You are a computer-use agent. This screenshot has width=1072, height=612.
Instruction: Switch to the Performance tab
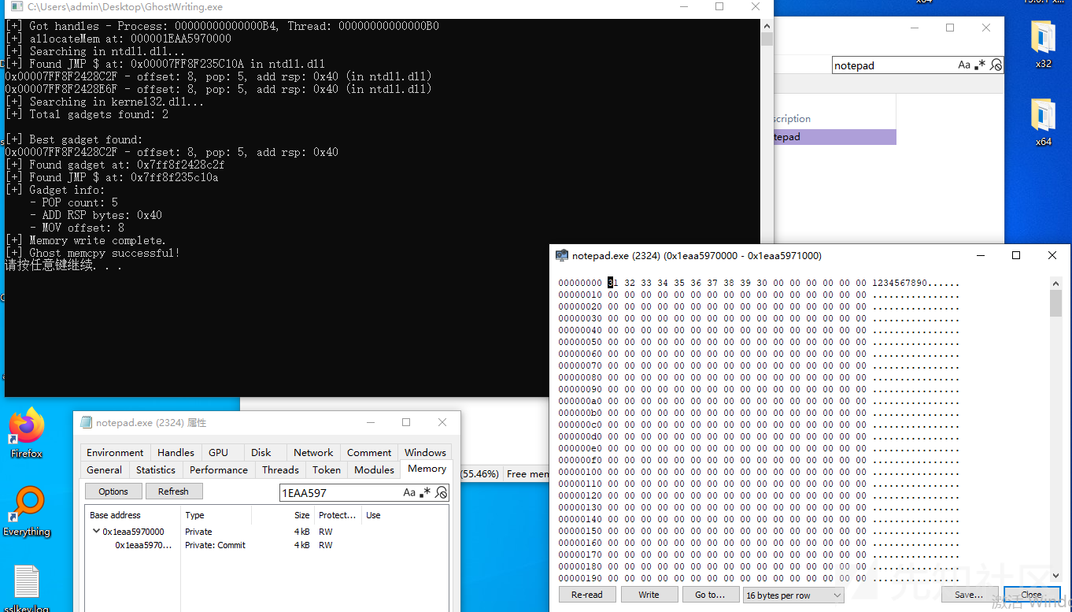[x=219, y=469]
